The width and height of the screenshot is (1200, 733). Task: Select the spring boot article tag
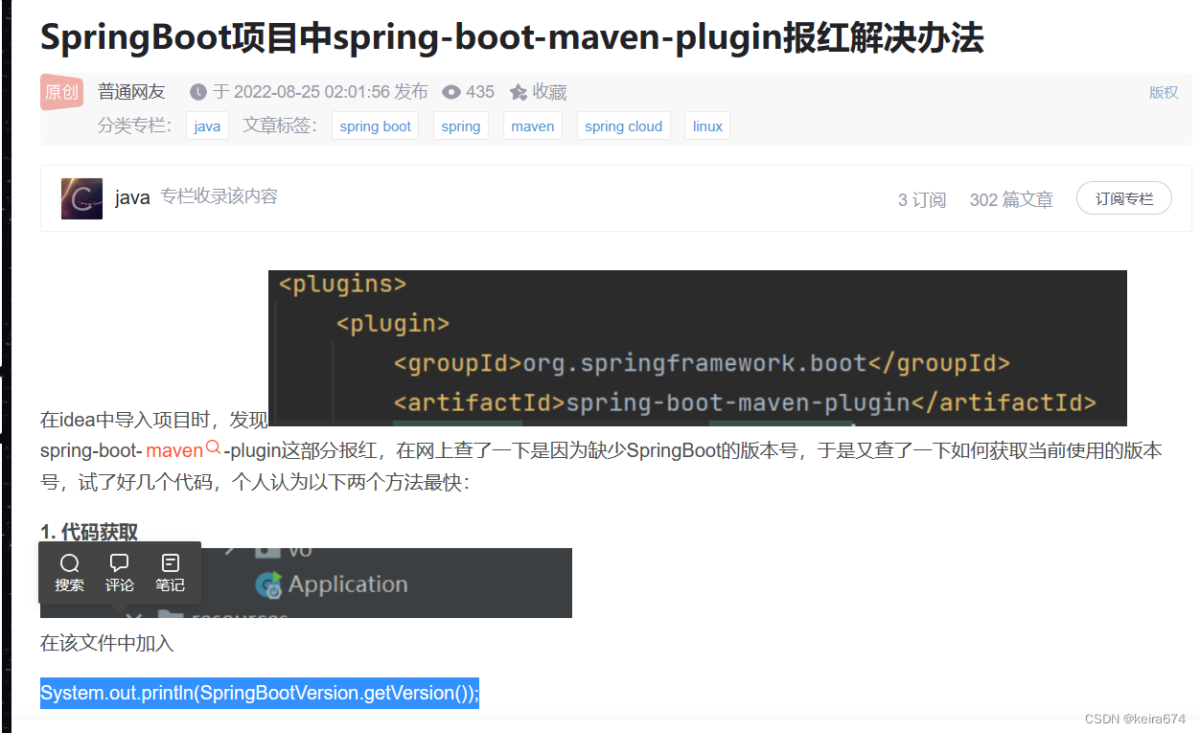375,126
